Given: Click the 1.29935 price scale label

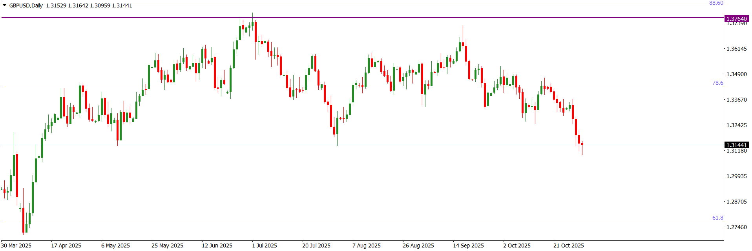Looking at the screenshot, I should (x=737, y=176).
